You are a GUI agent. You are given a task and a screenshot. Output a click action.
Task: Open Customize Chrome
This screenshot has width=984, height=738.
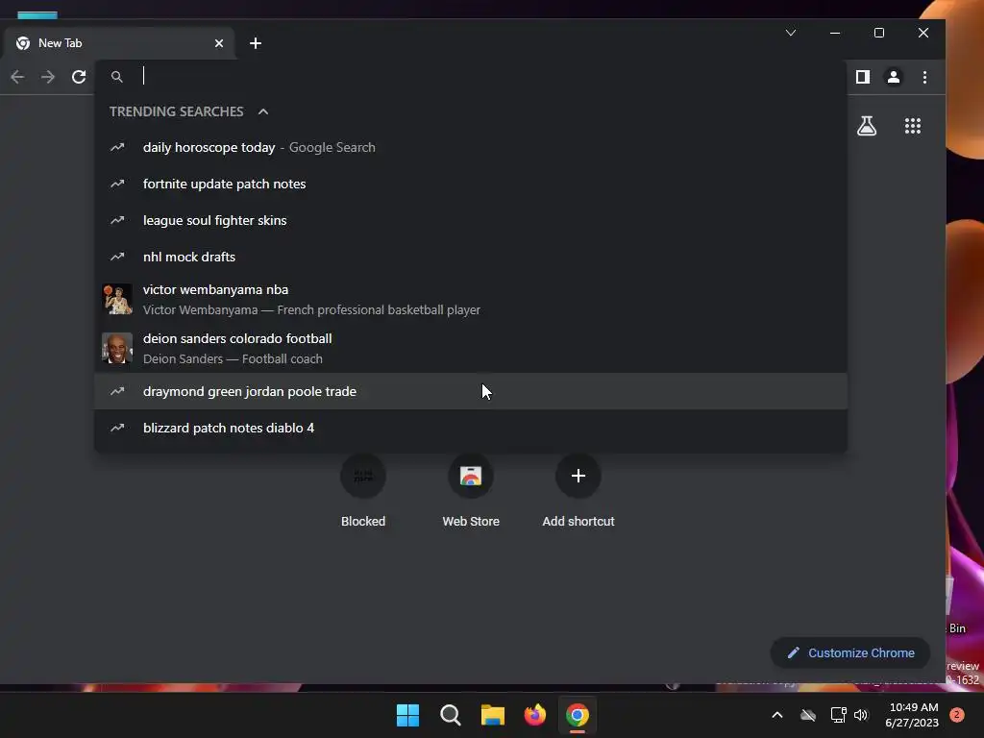pyautogui.click(x=850, y=653)
